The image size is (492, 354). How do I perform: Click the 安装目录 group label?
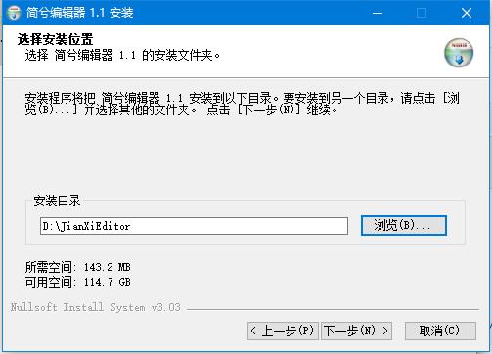click(57, 200)
